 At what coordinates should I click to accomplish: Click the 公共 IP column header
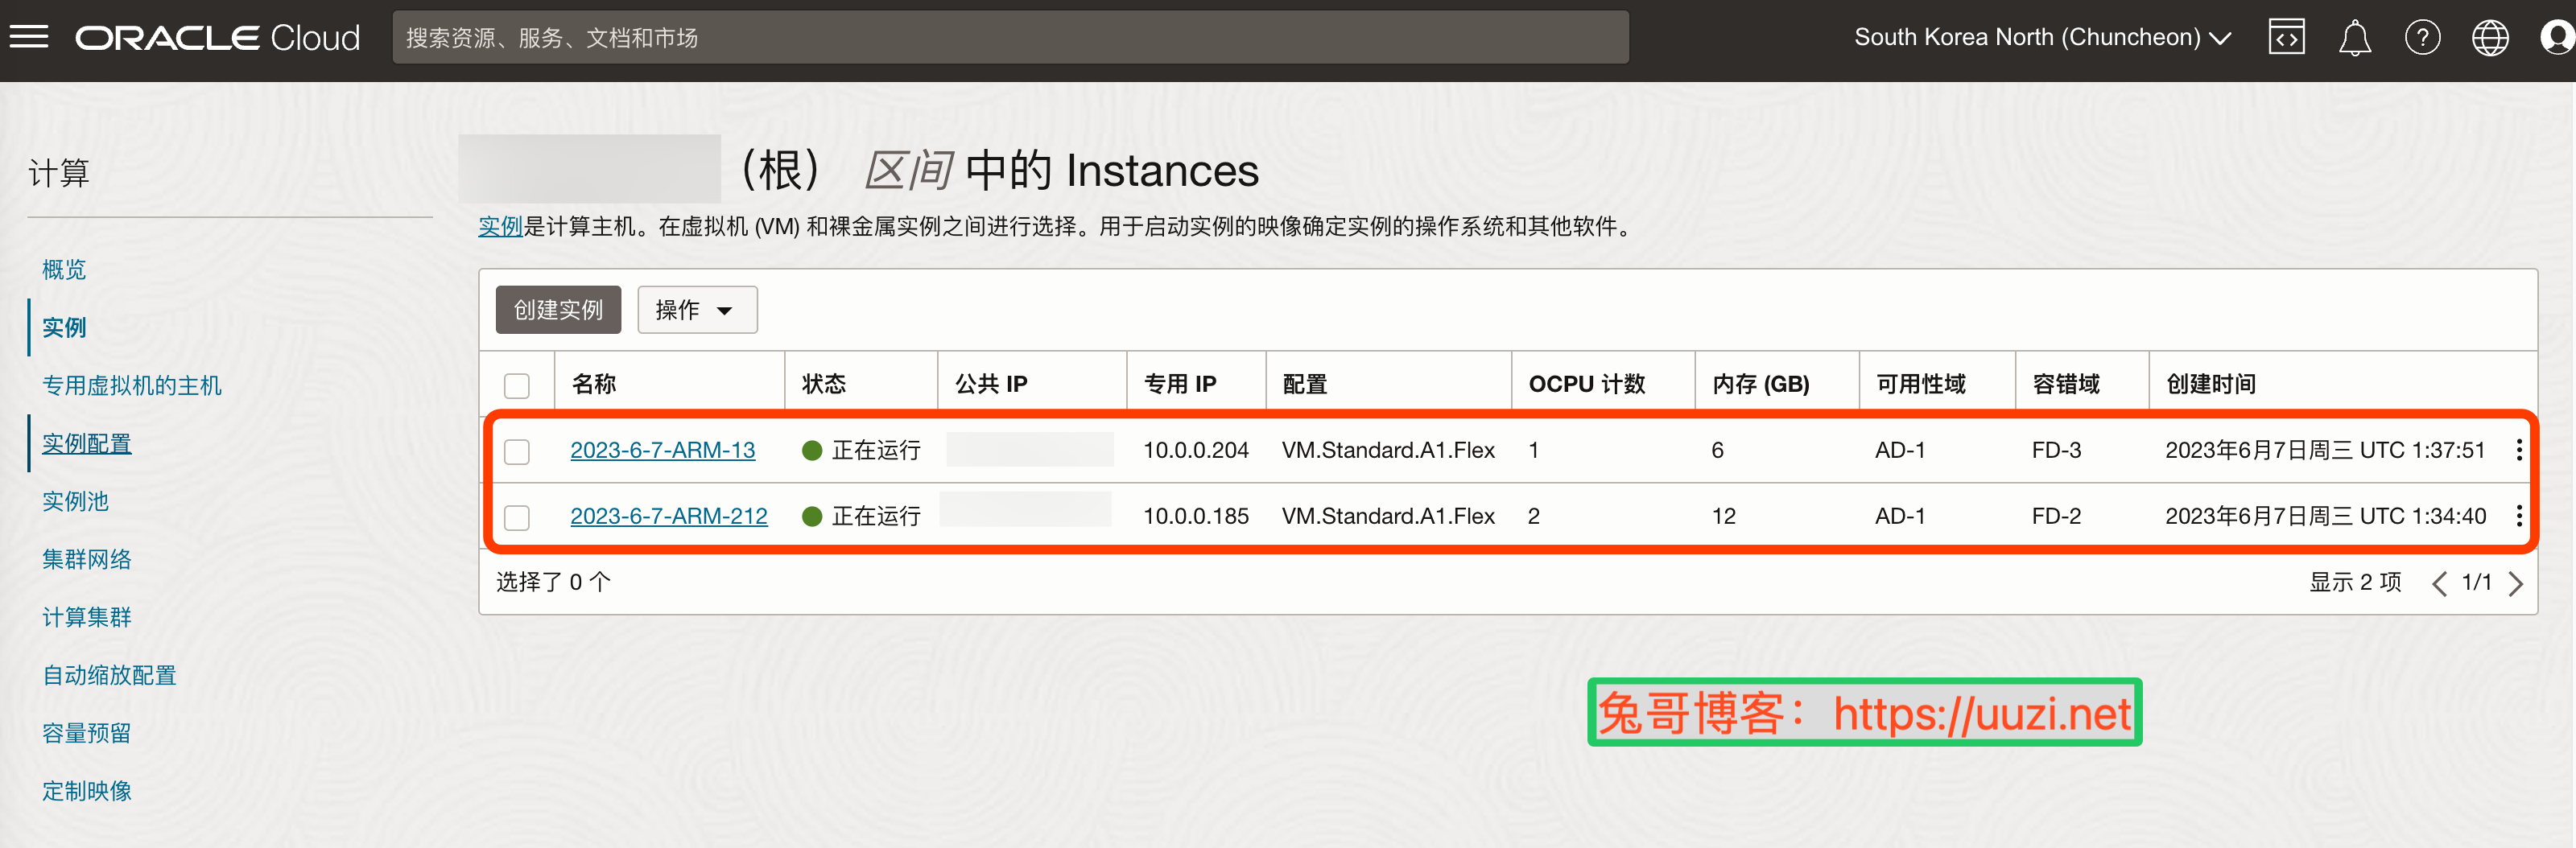991,384
